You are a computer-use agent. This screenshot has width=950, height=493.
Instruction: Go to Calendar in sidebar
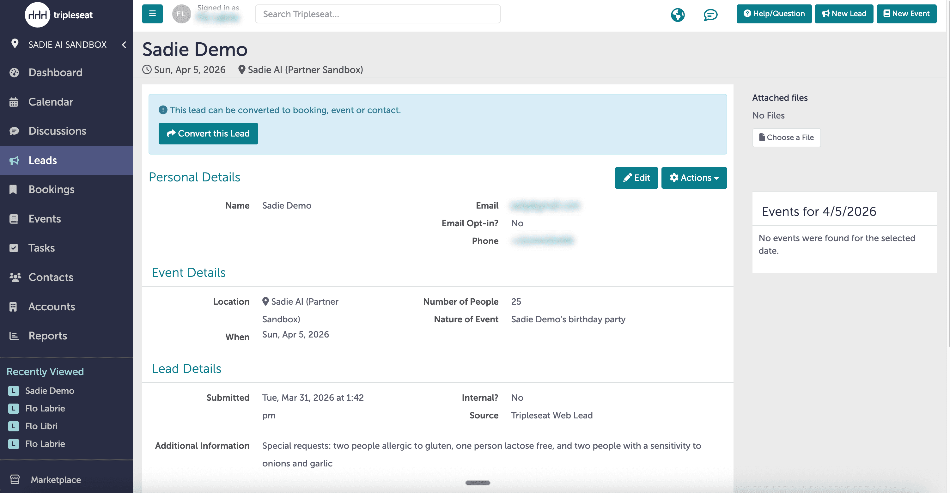[51, 102]
